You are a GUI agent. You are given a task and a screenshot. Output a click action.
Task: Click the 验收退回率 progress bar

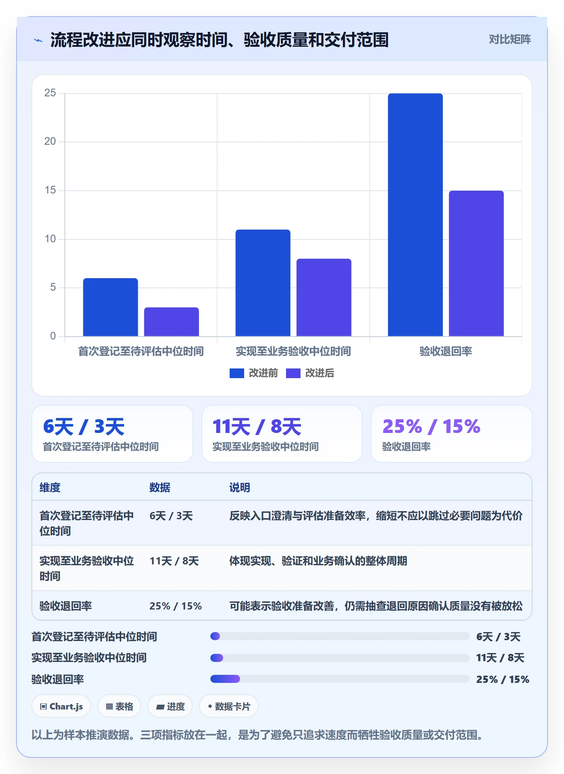pyautogui.click(x=340, y=679)
